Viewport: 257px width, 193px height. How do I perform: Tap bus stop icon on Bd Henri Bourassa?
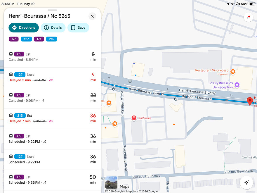click(x=176, y=99)
